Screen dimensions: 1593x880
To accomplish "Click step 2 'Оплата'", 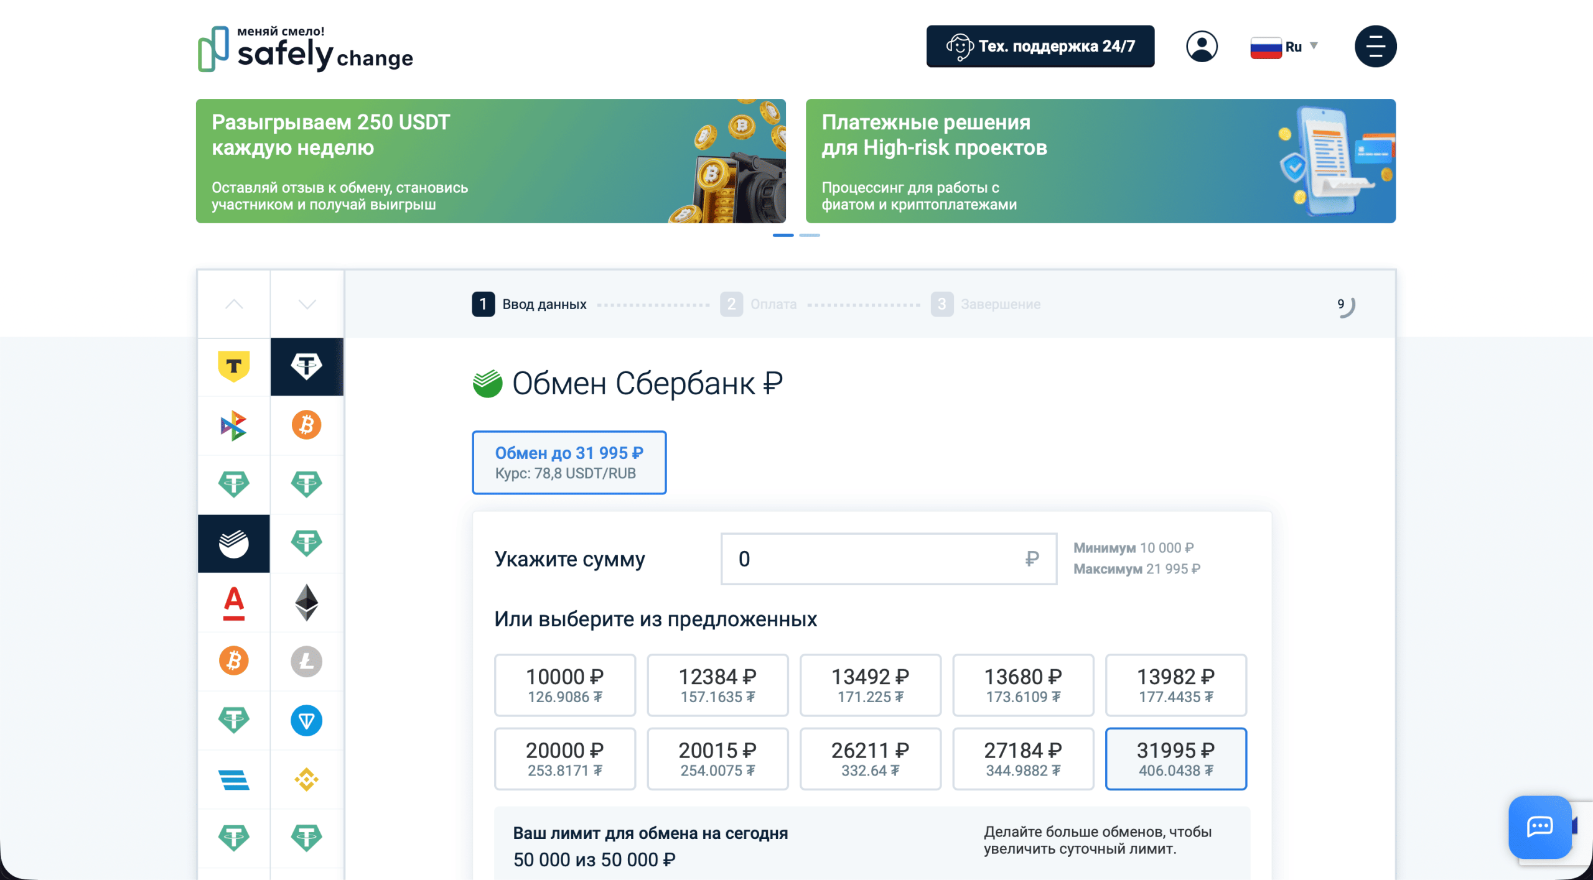I will tap(759, 304).
